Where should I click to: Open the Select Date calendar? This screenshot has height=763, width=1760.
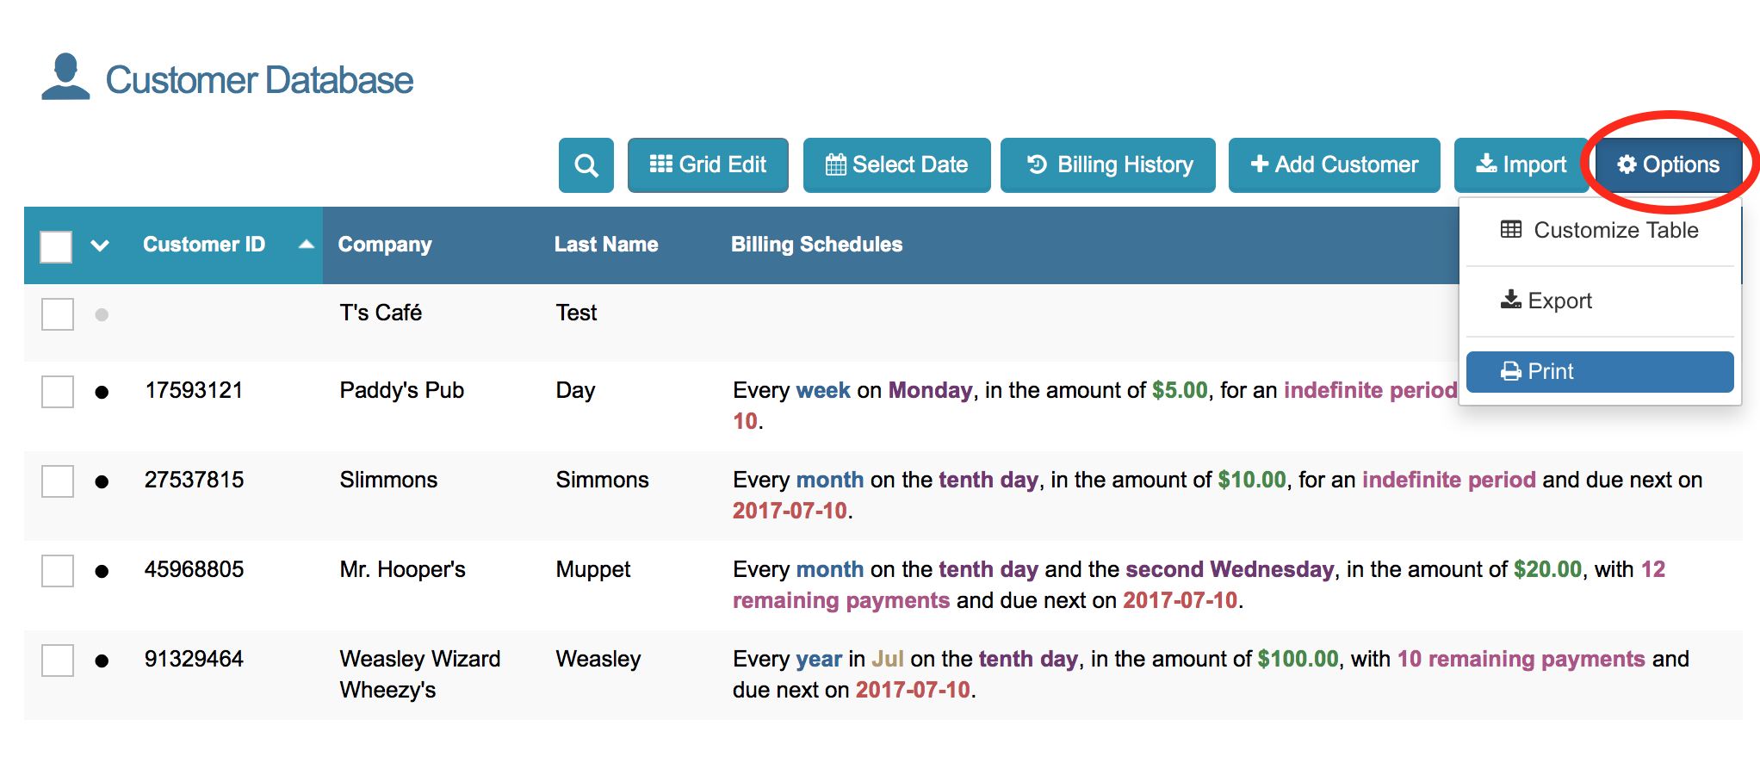[896, 165]
